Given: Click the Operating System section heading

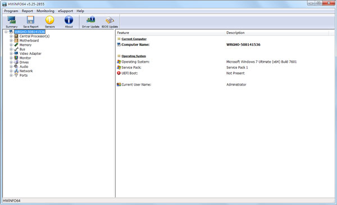Looking at the screenshot, I should pos(134,56).
